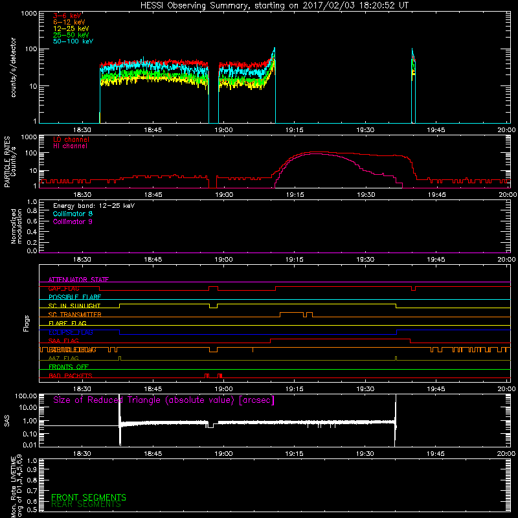Screen dimensions: 518x518
Task: Click the FLARE_FLAG label
Action: click(x=67, y=323)
